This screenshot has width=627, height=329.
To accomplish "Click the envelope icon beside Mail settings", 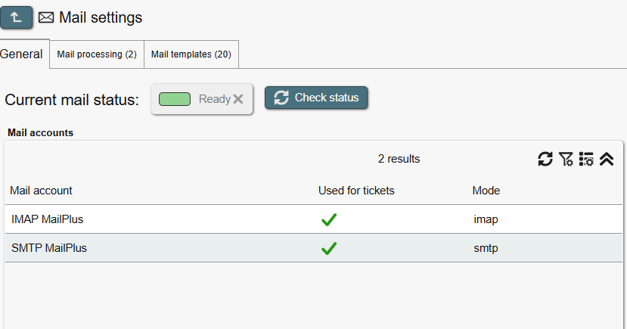I will pyautogui.click(x=46, y=17).
